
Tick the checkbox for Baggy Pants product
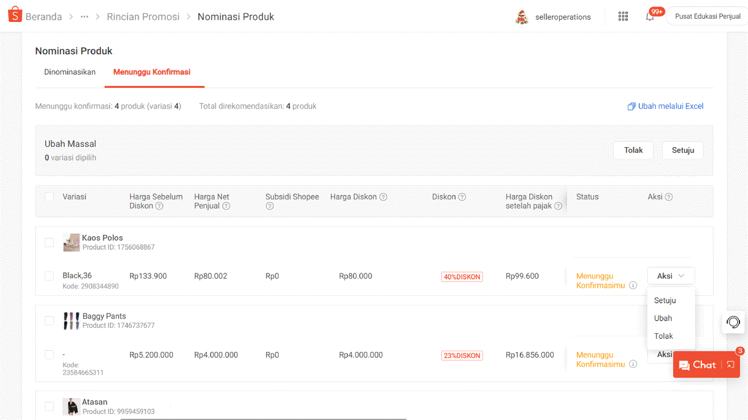tap(49, 321)
